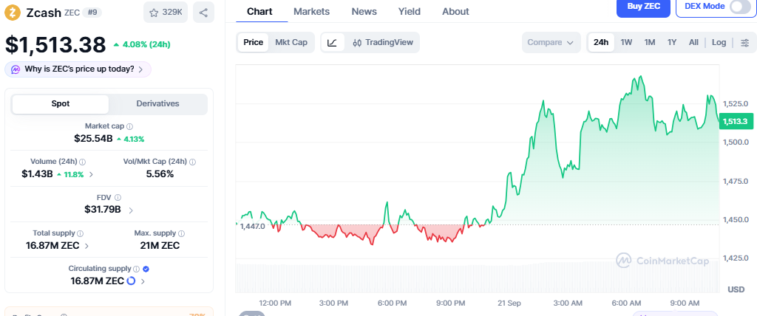This screenshot has width=757, height=316.
Task: Click the 21M ZEC max supply value
Action: [160, 246]
